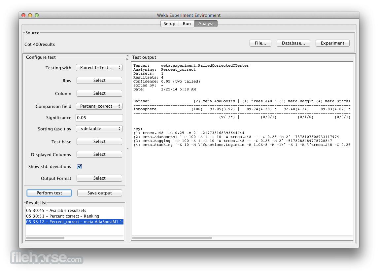Switch to the Run tab
The image size is (378, 274).
[187, 24]
